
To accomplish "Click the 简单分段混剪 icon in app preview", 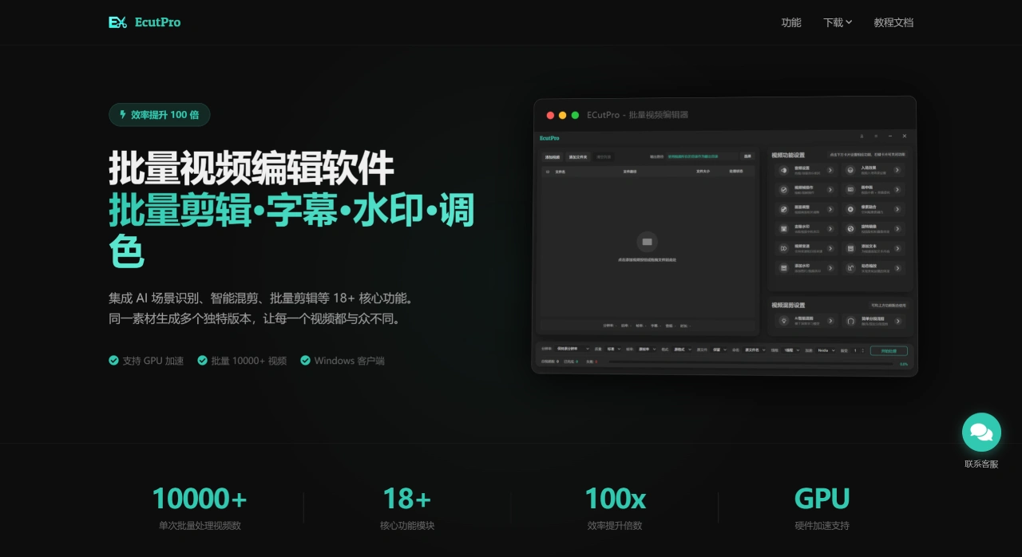I will click(850, 321).
